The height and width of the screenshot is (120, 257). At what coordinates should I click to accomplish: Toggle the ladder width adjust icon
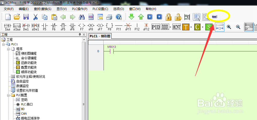tap(220, 27)
